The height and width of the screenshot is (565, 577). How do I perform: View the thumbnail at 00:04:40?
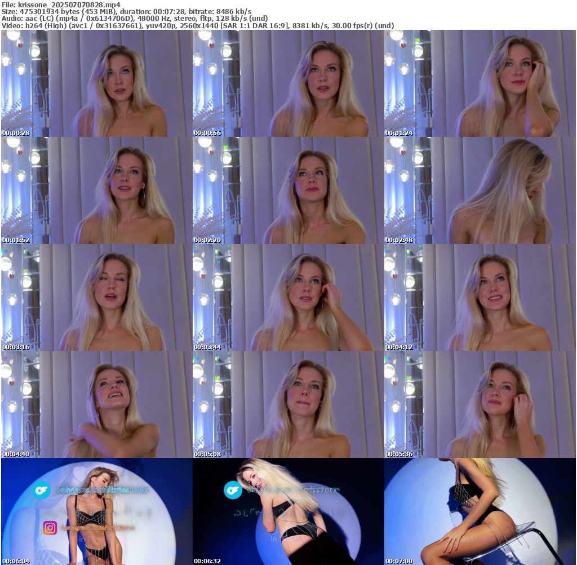coord(96,404)
